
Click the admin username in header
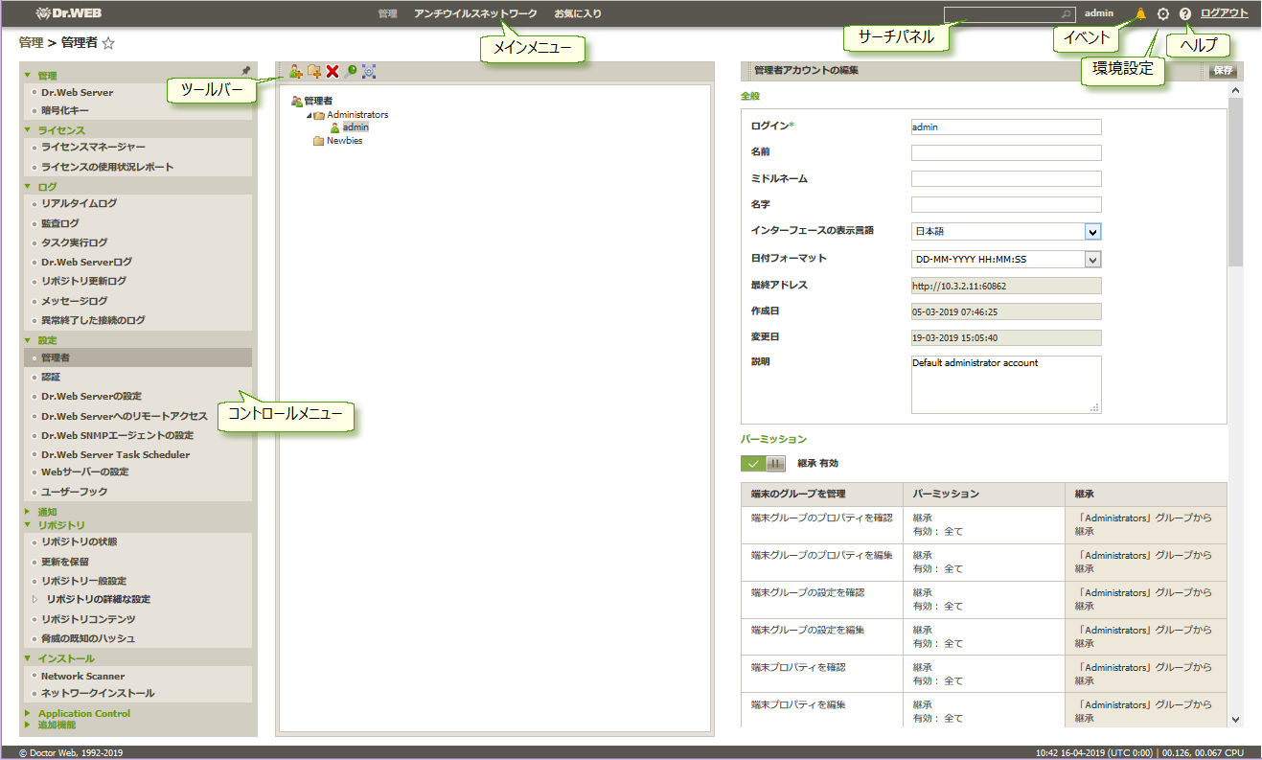1099,13
